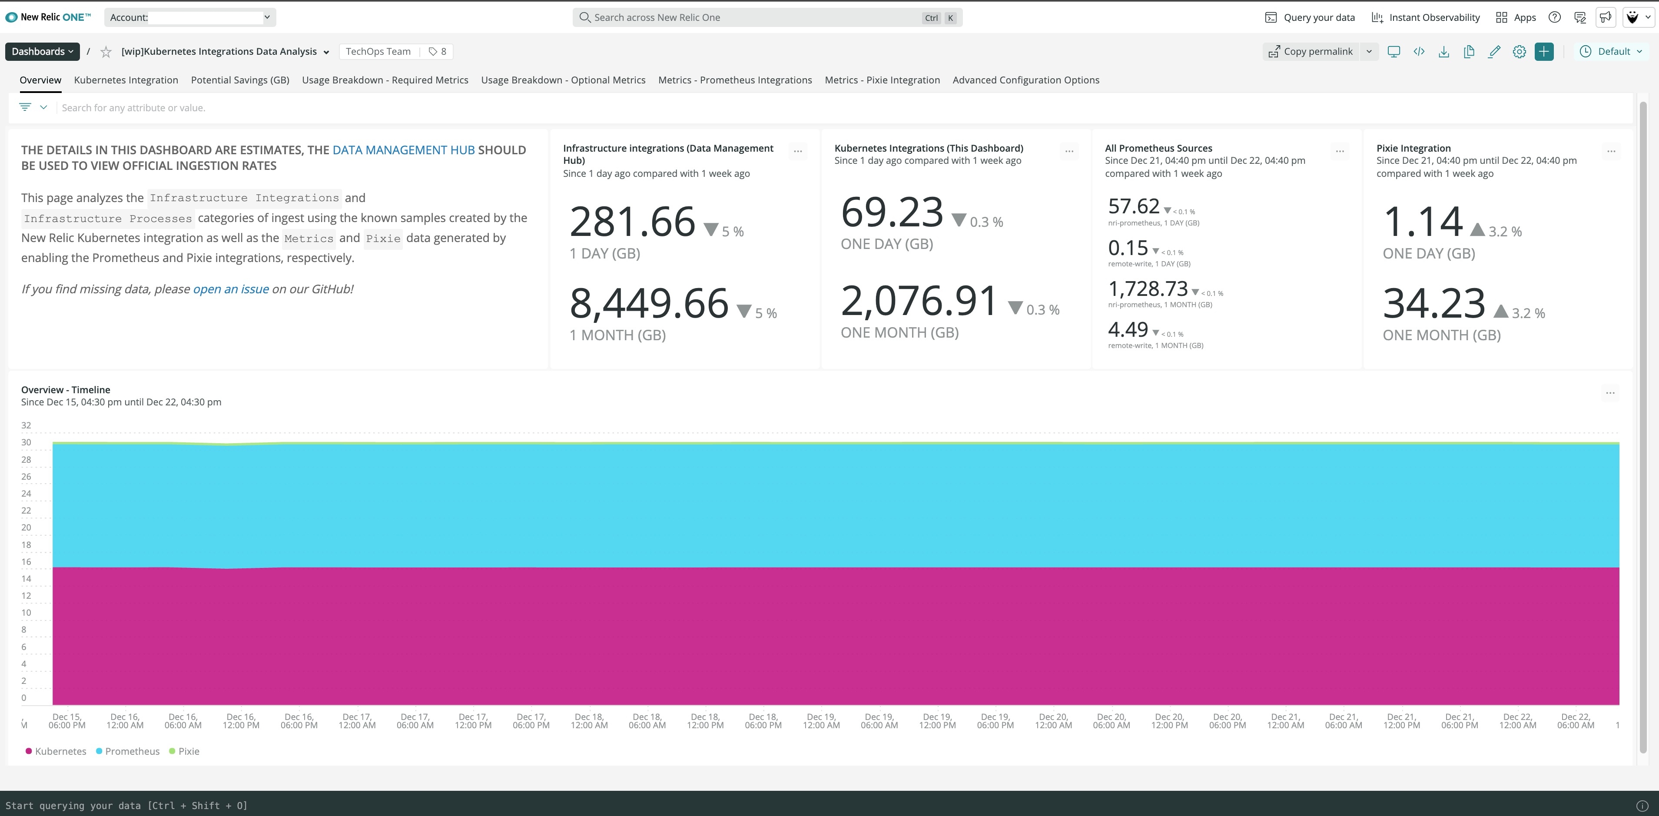Open the help question mark icon
Screen dimensions: 1659x816
point(1555,17)
